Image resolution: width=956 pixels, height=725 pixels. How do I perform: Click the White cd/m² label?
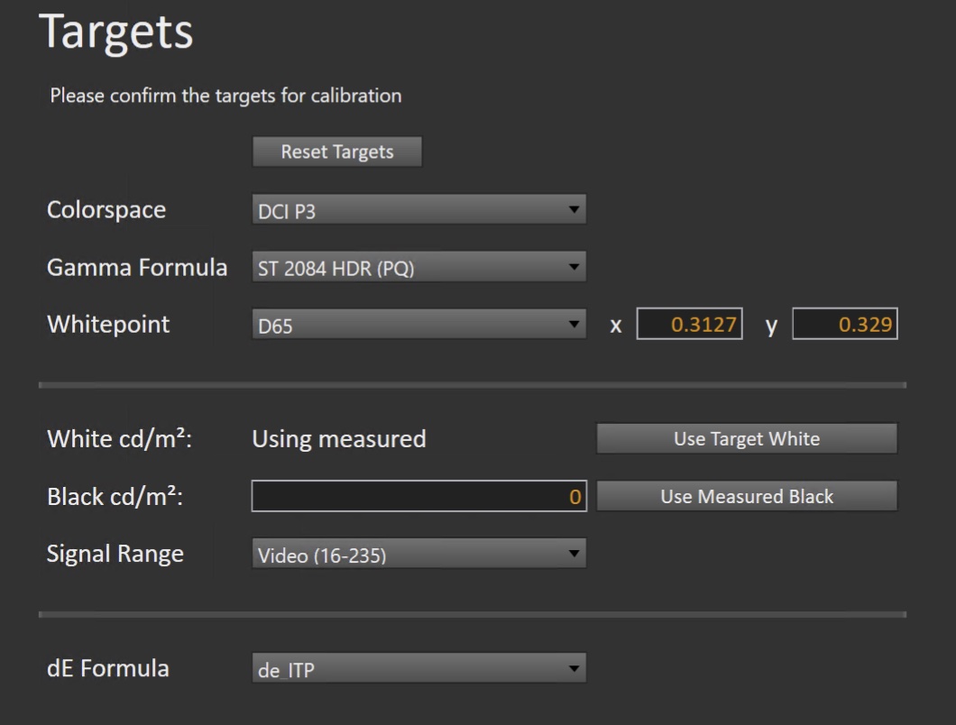point(120,439)
